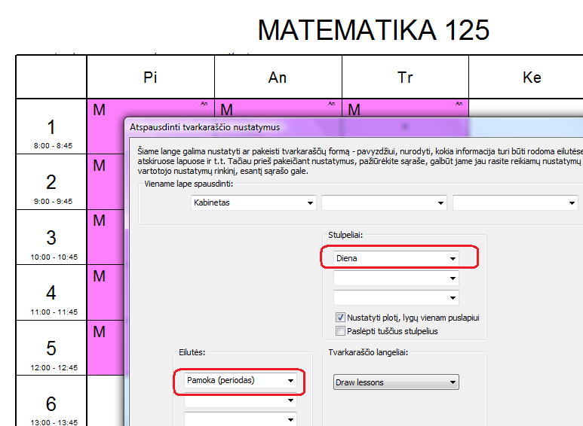
Task: Click the M lesson in Pi period 1
Action: tap(106, 111)
